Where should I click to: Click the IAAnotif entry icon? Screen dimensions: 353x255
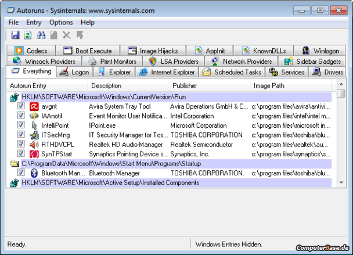click(34, 116)
